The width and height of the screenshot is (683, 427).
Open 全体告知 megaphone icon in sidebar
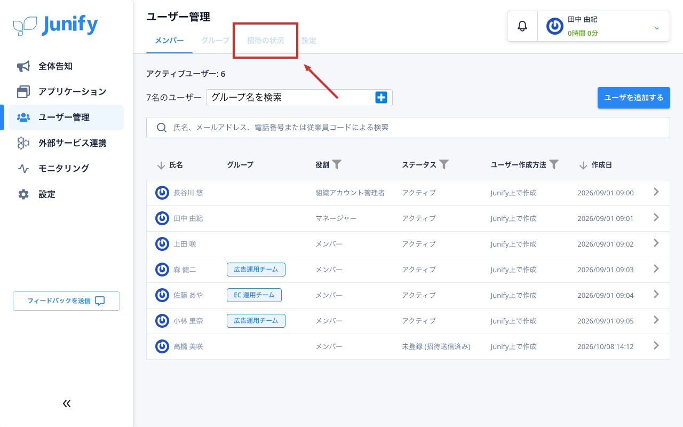(23, 66)
